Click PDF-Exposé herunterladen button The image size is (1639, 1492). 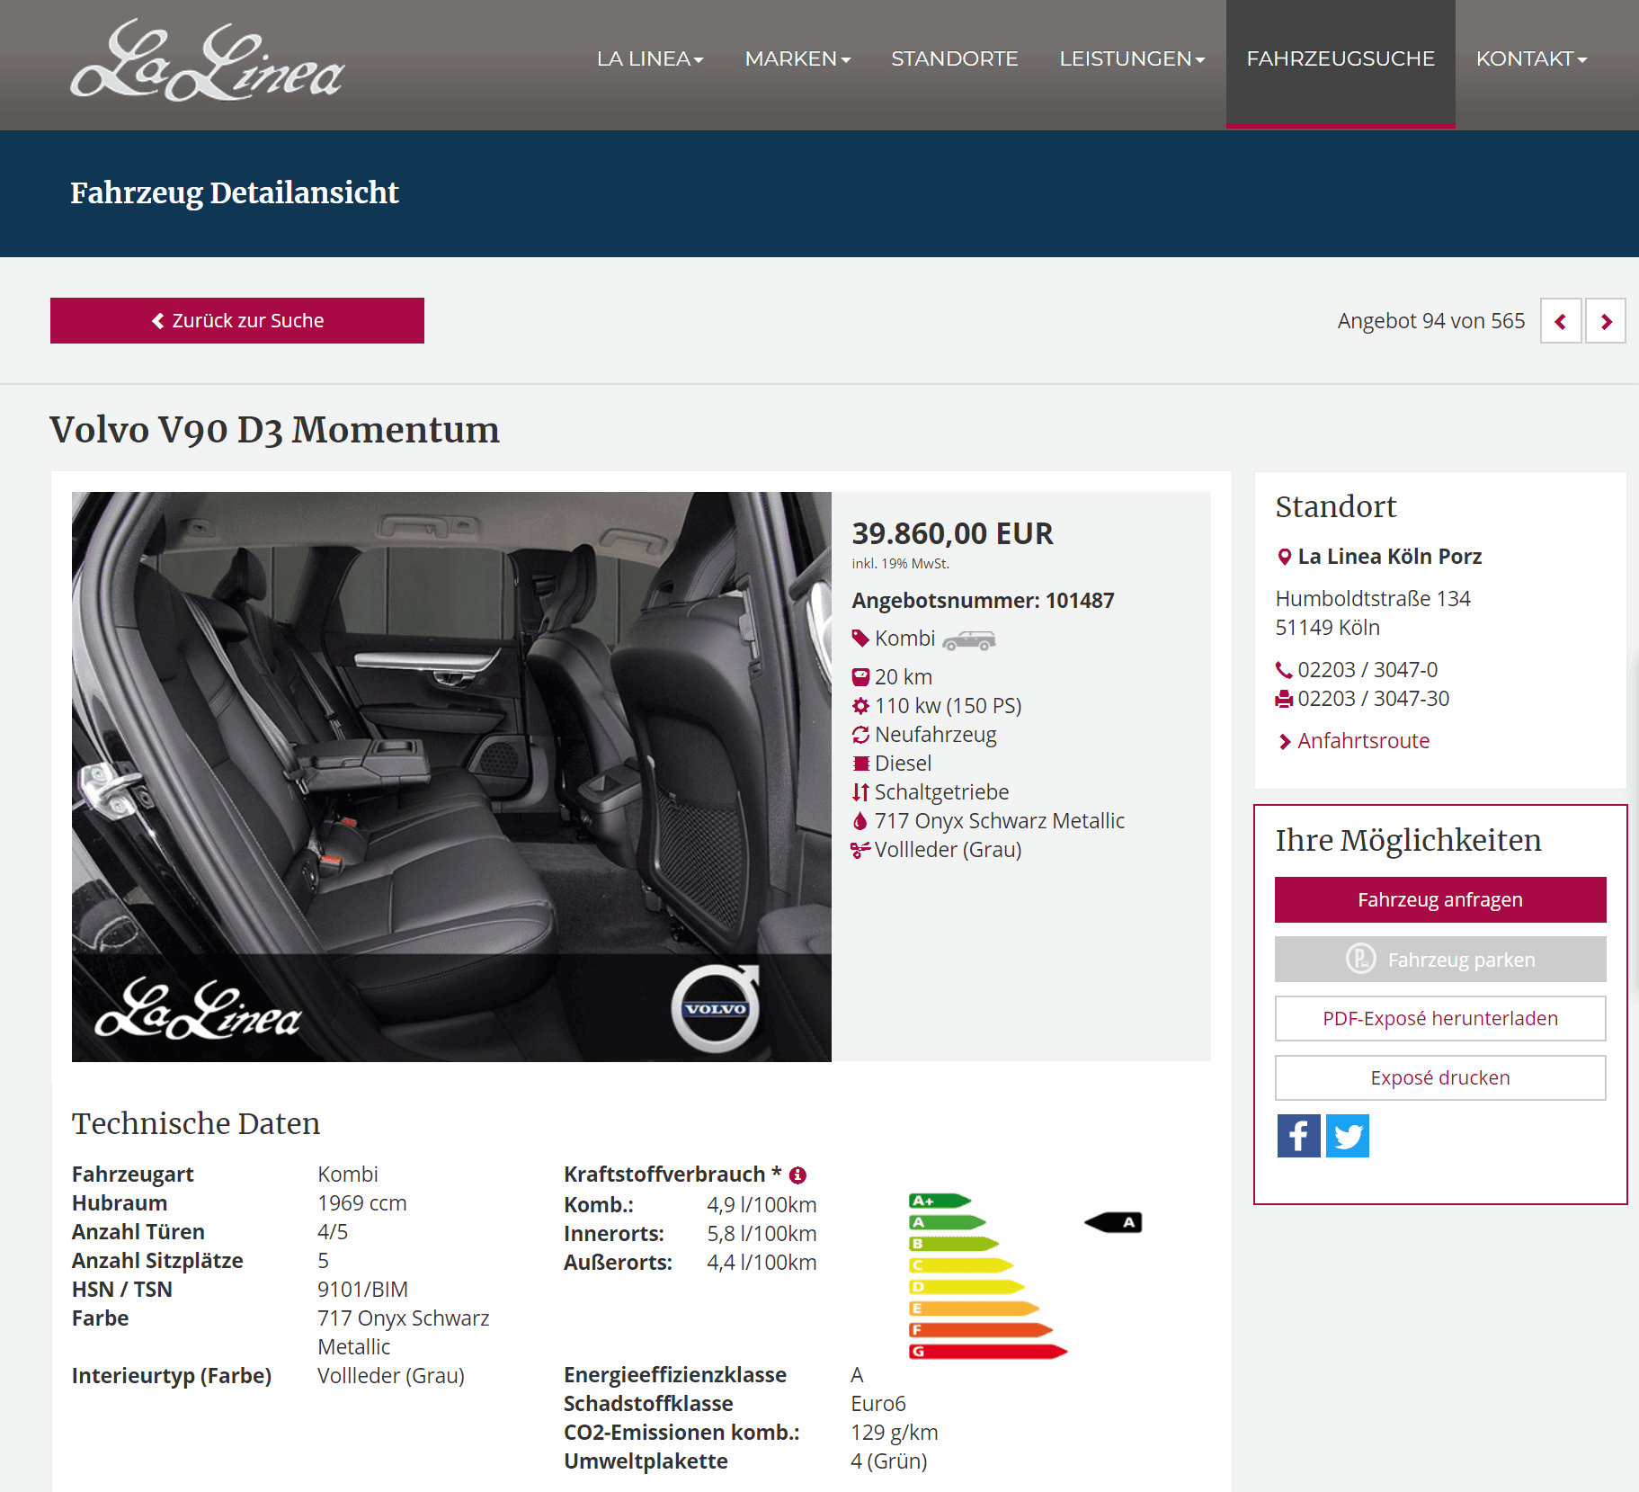pyautogui.click(x=1440, y=1019)
